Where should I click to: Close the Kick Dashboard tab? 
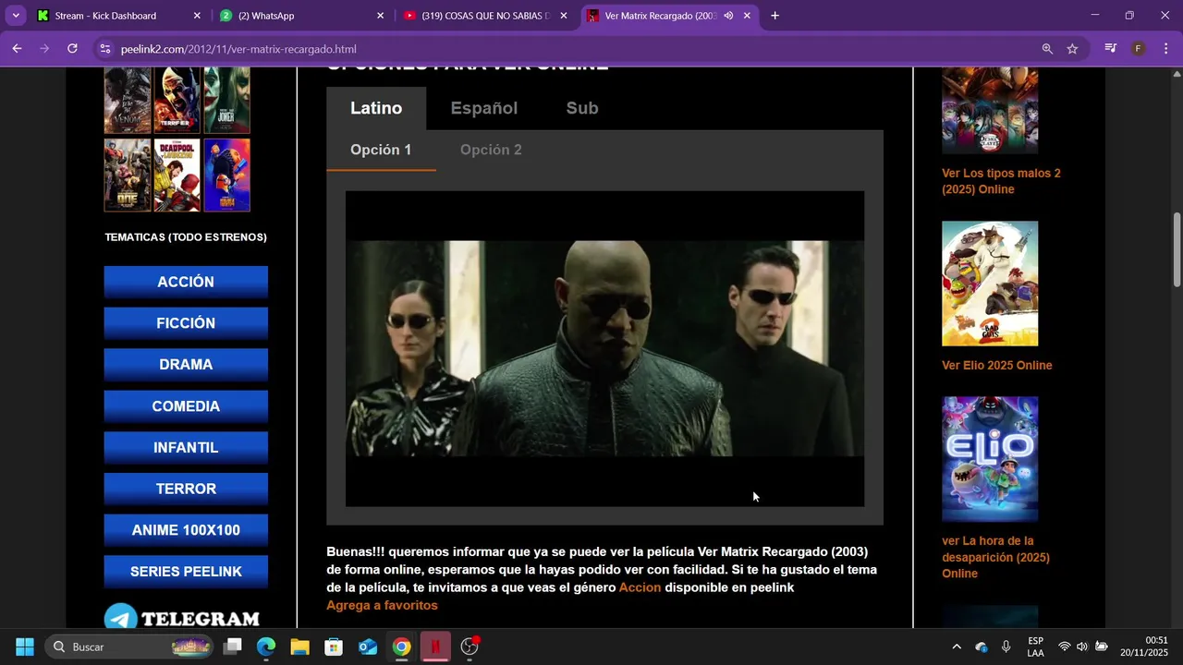pyautogui.click(x=197, y=16)
